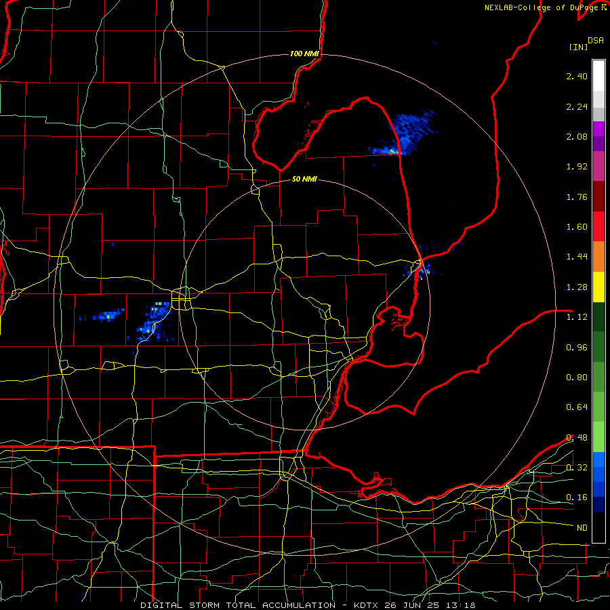Click the 1.60 legend value
The height and width of the screenshot is (610, 610).
click(x=577, y=227)
